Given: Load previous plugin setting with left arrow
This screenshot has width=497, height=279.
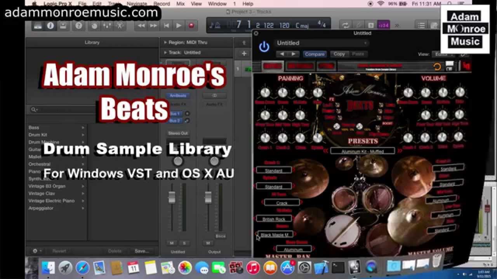Looking at the screenshot, I should [x=282, y=54].
